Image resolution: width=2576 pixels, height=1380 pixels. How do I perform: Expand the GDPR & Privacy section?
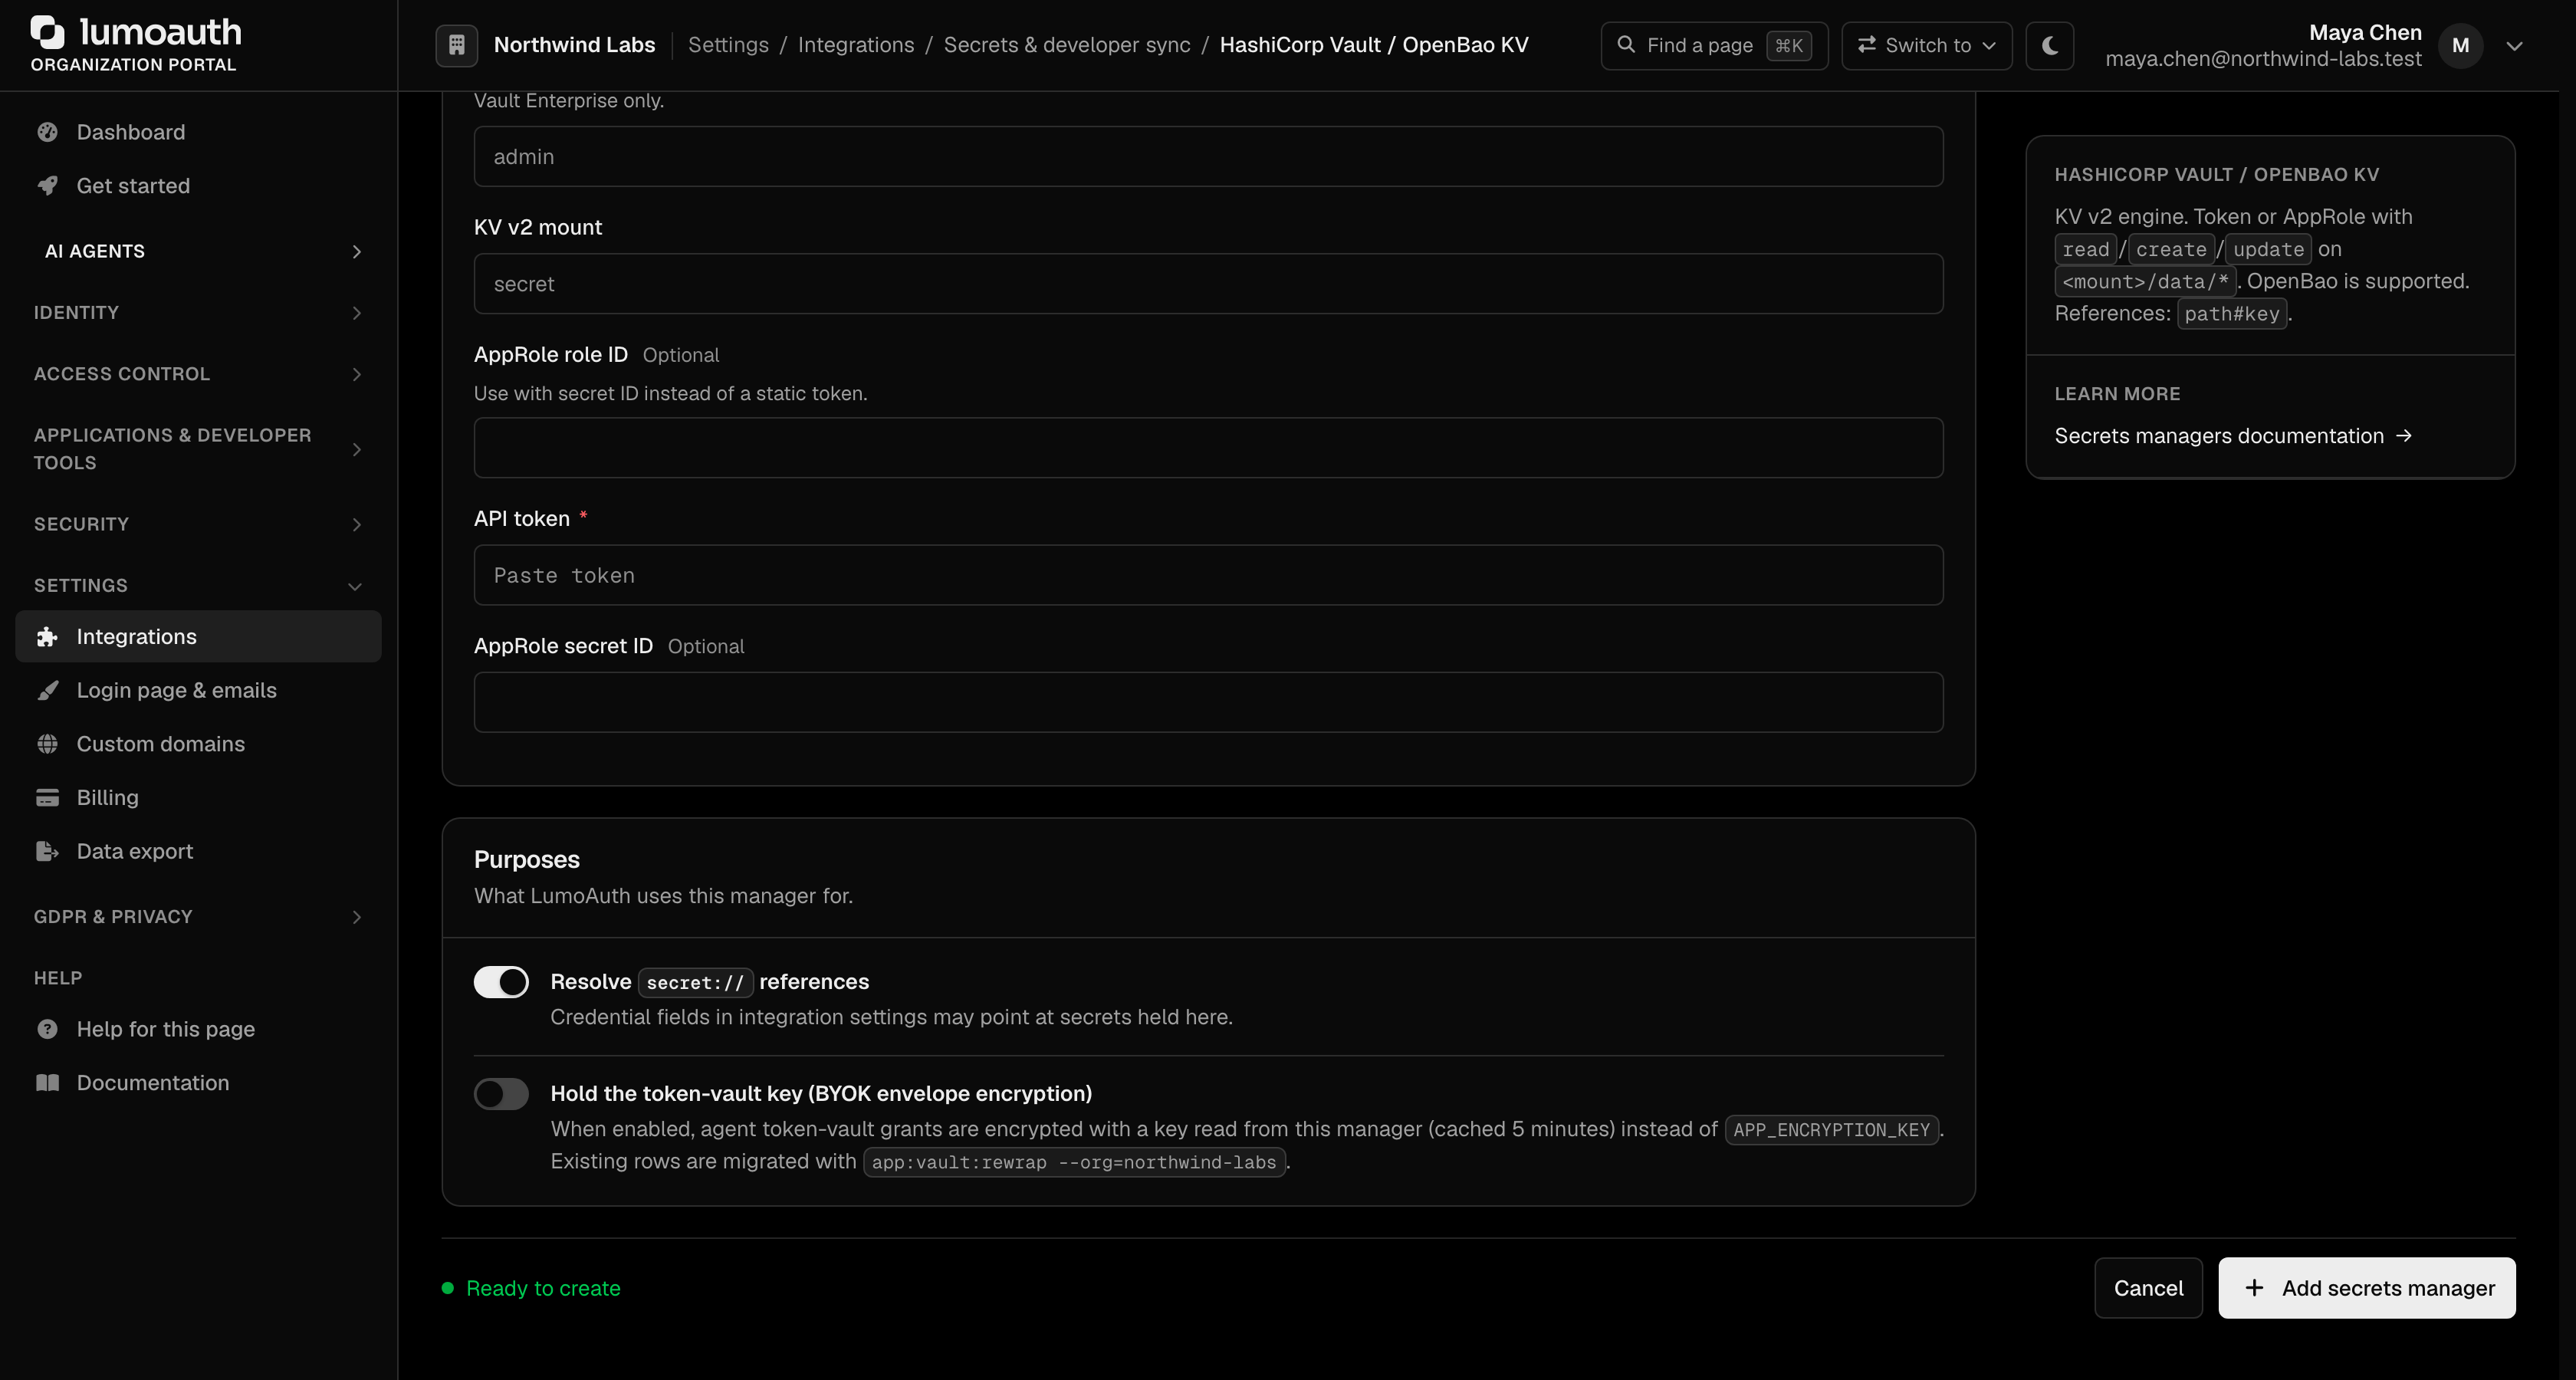[x=198, y=917]
